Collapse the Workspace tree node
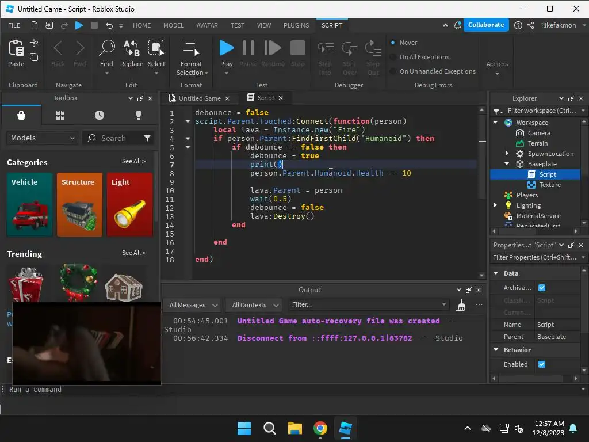The height and width of the screenshot is (442, 589). pos(495,123)
